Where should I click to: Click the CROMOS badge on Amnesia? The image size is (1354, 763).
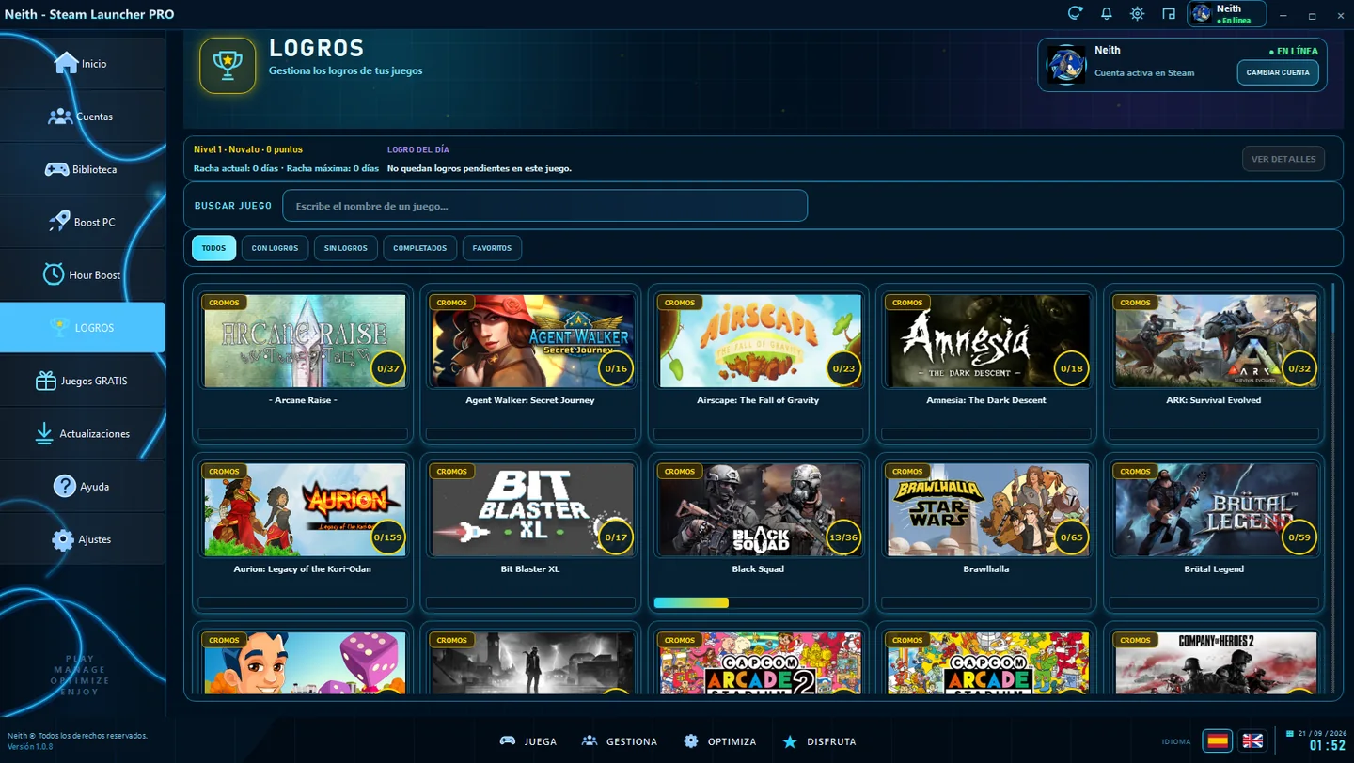click(x=907, y=303)
